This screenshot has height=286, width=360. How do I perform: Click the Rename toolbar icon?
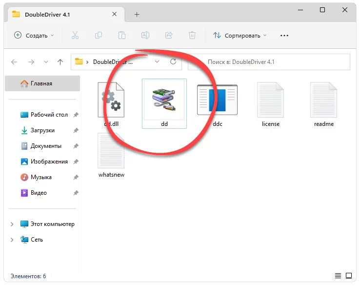point(145,35)
